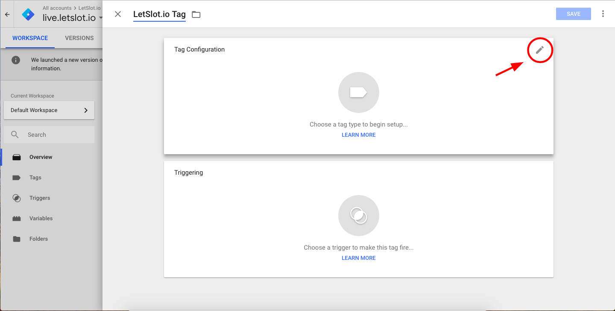Click the Tags label icon in sidebar
The height and width of the screenshot is (311, 615).
pos(17,178)
